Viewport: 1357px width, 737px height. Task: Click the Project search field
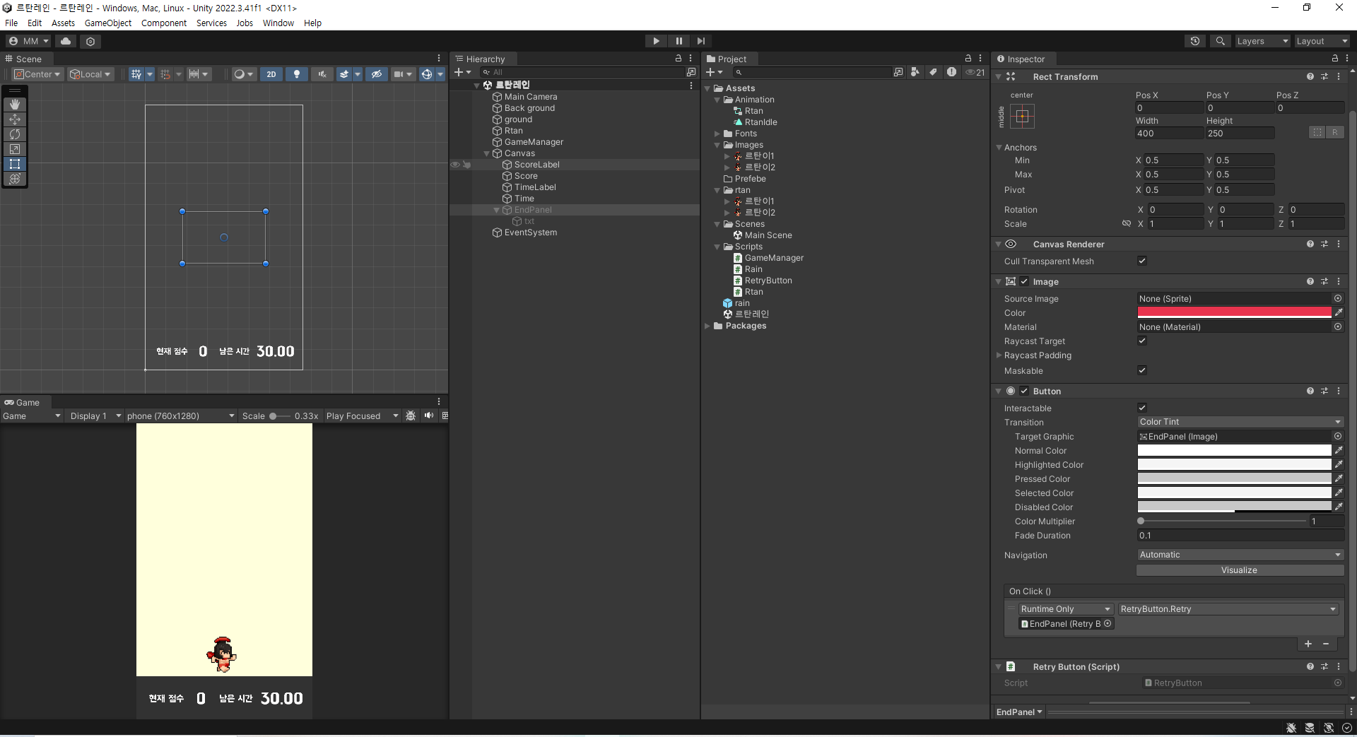tap(813, 72)
